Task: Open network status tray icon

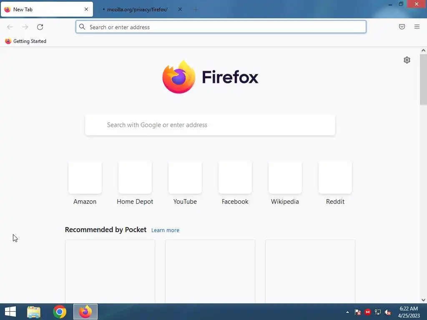Action: click(x=378, y=312)
